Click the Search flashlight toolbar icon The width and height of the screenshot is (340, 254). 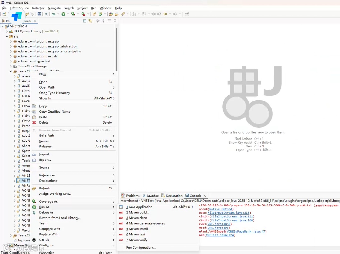coord(123,14)
